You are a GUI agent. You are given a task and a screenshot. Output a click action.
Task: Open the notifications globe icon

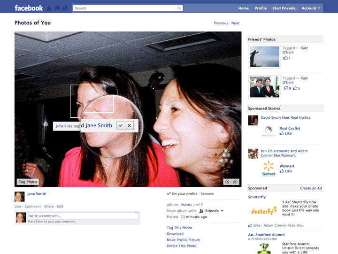(64, 8)
